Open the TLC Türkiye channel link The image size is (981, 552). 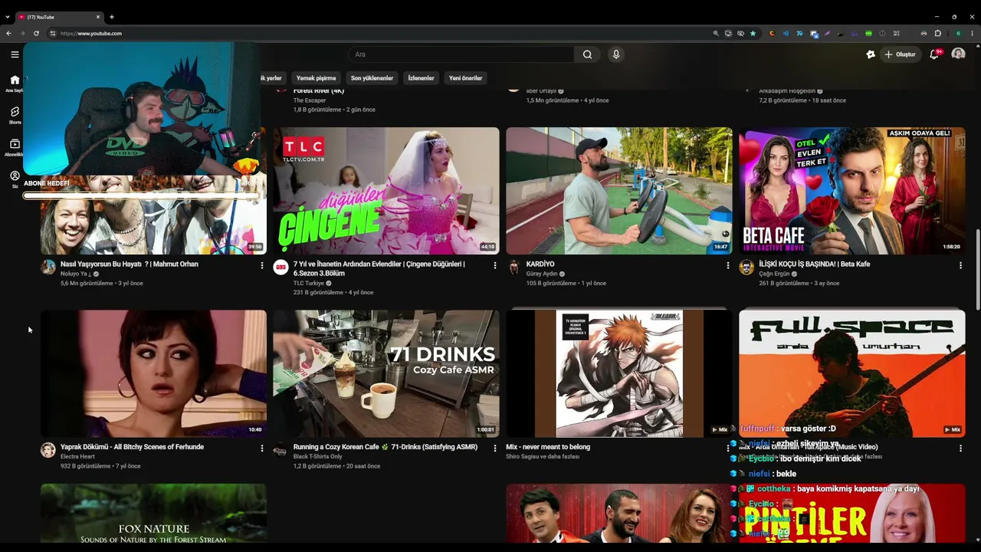[x=309, y=283]
